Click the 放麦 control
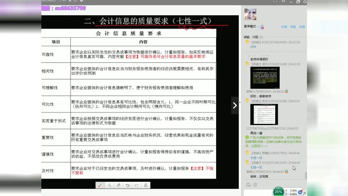The image size is (348, 196). point(284,27)
